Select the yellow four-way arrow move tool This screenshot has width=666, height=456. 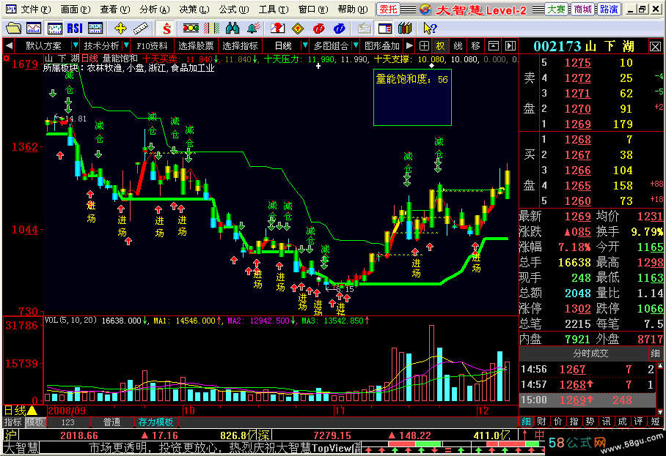120,29
